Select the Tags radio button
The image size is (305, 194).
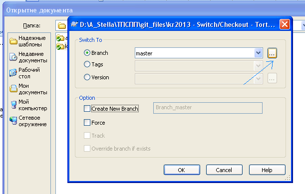tap(87, 64)
